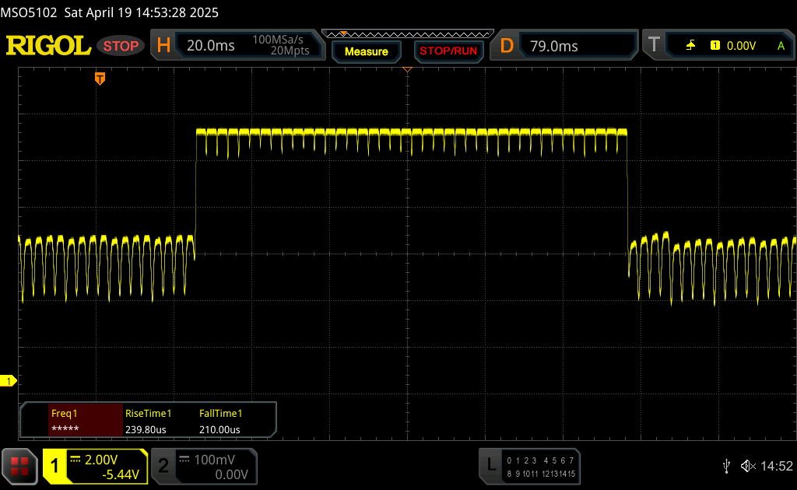
Task: Select the RiseTime1 measurement item
Action: point(159,421)
